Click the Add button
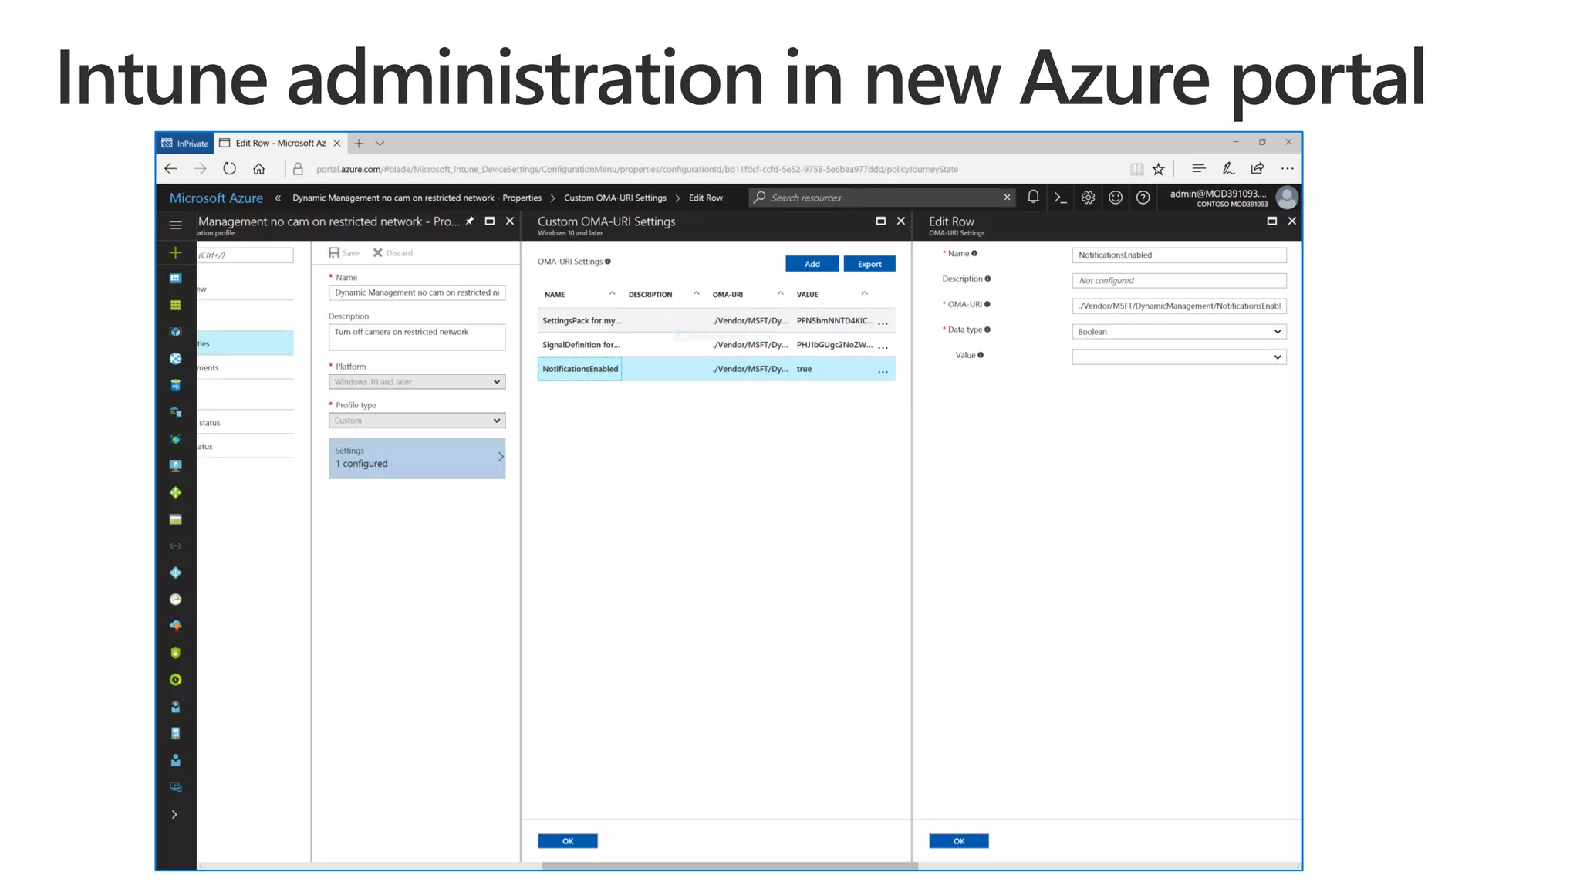Viewport: 1580px width, 889px height. click(812, 264)
